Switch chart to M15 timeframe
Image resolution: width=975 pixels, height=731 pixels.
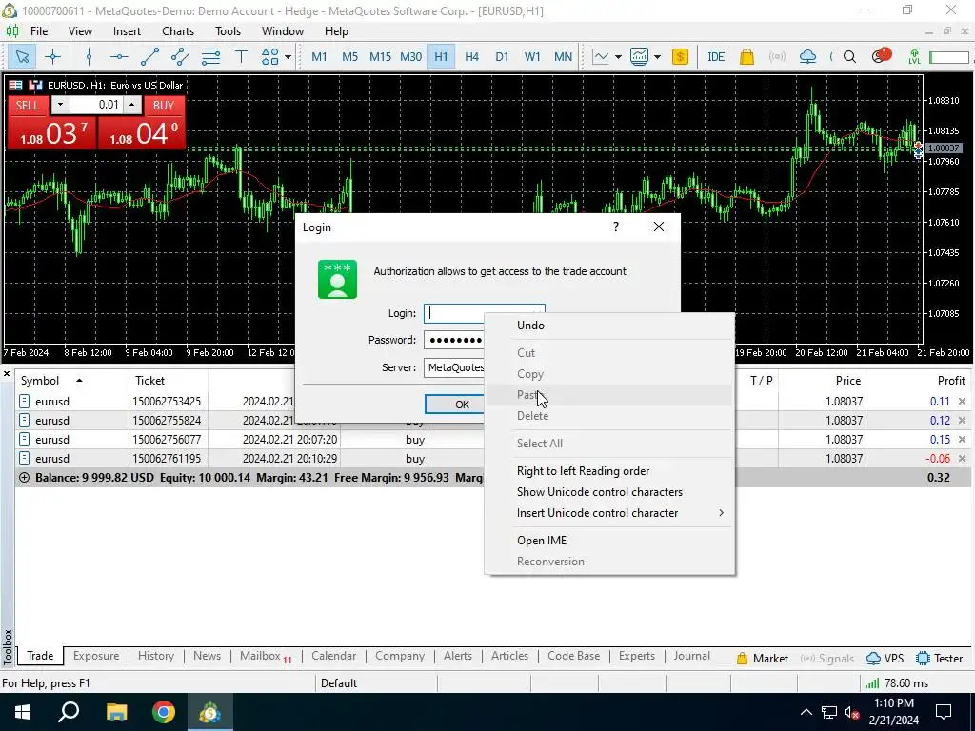(x=380, y=57)
